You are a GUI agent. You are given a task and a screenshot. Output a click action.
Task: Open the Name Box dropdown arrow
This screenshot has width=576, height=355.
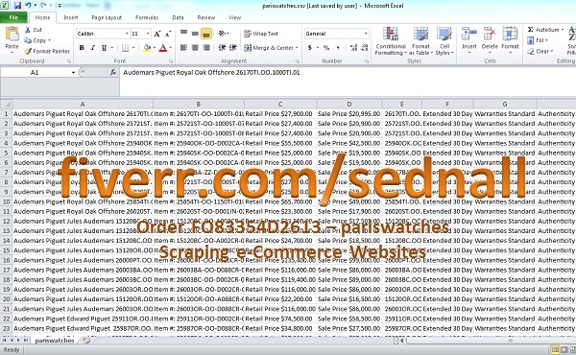[73, 73]
